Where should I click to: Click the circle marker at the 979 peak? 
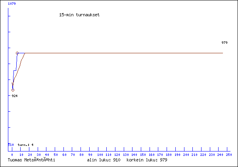(x=17, y=53)
